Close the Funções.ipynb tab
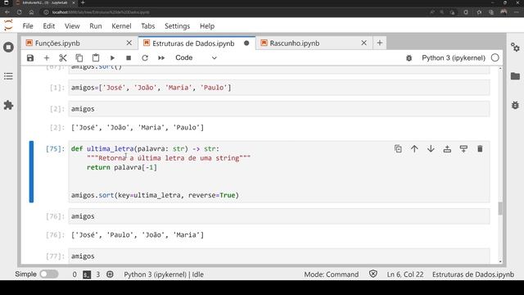 click(129, 43)
